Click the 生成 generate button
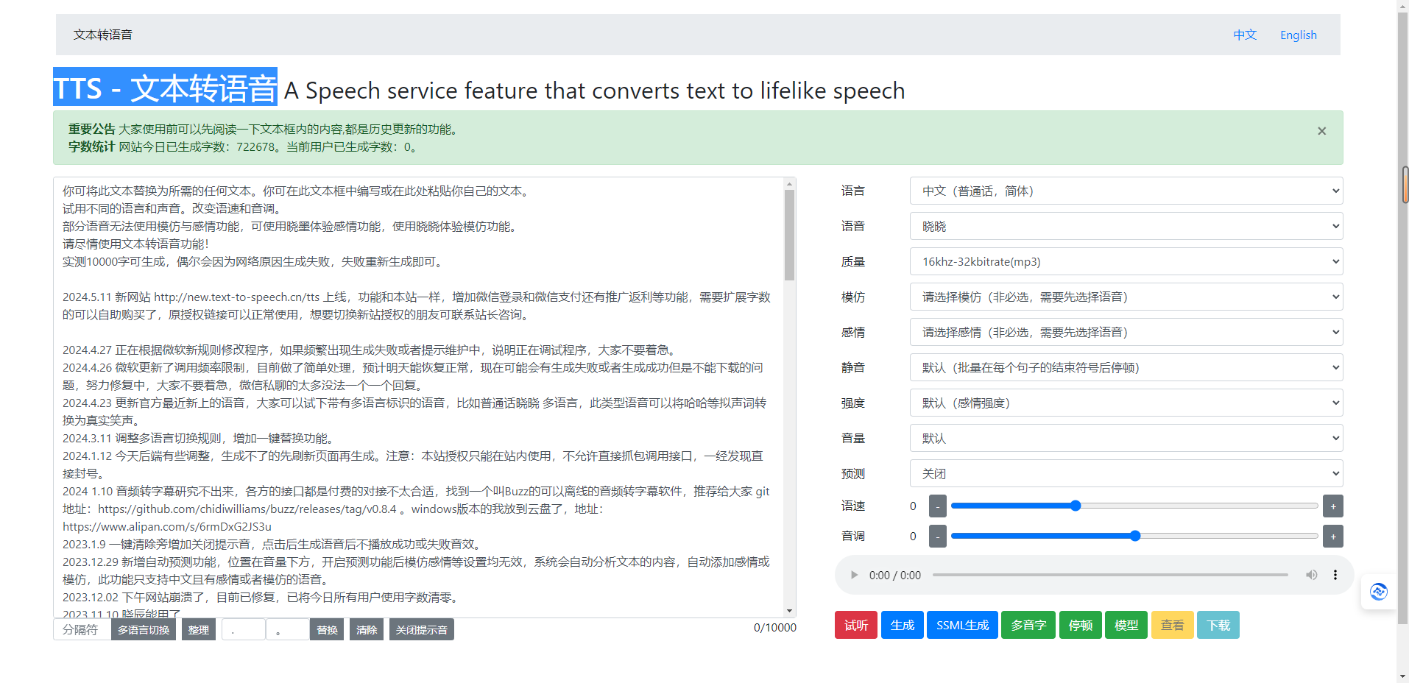The height and width of the screenshot is (683, 1409). (x=902, y=624)
